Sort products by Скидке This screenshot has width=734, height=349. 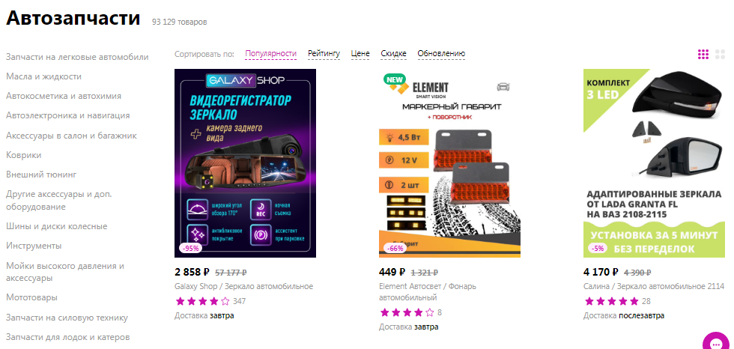coord(394,54)
